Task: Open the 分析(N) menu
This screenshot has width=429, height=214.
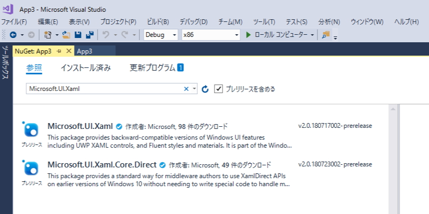Action: click(x=329, y=22)
